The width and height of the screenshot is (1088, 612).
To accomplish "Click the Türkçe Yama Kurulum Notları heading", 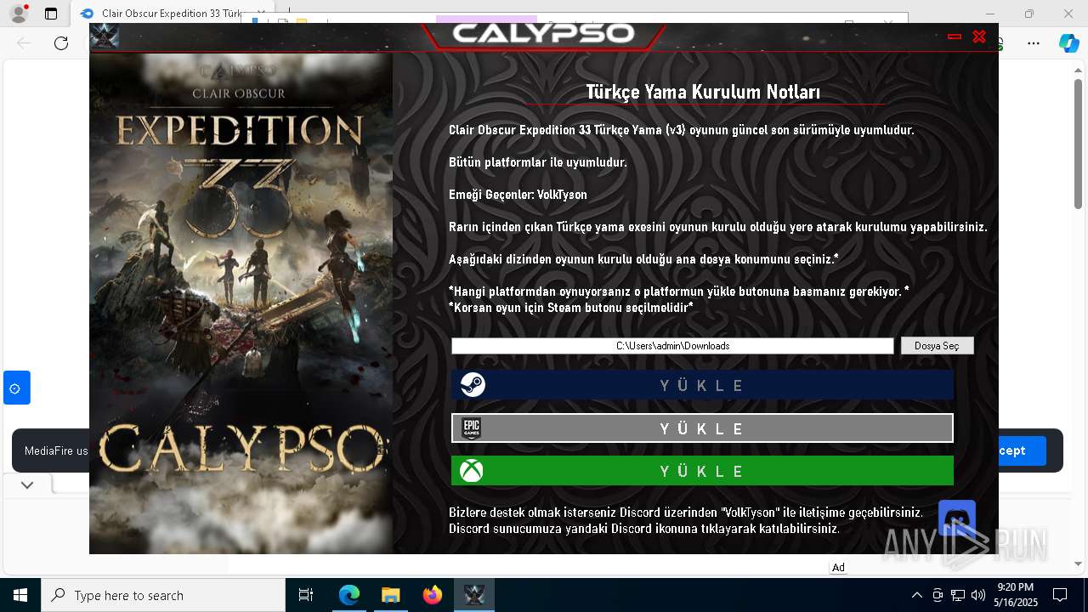I will (x=703, y=92).
